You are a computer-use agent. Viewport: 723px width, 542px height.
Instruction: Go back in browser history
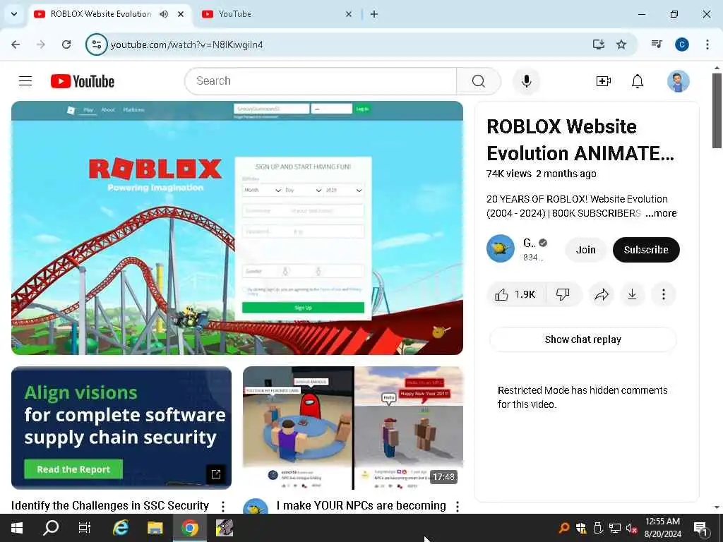pos(16,44)
